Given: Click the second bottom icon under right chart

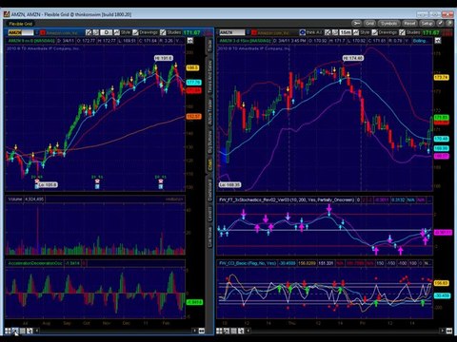Looking at the screenshot, I should 227,331.
